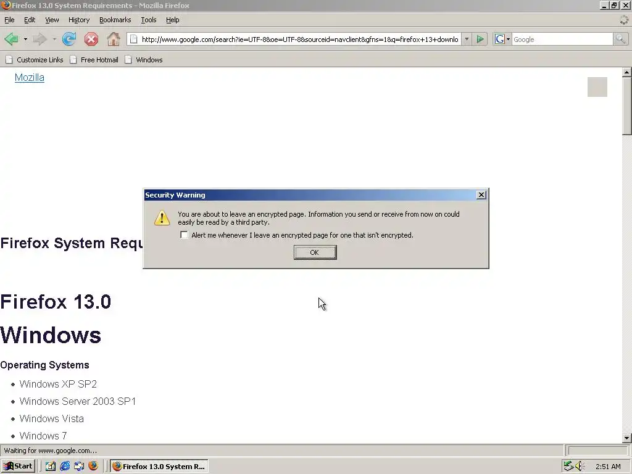This screenshot has height=474, width=632.
Task: Click the Google search input box
Action: (562, 39)
